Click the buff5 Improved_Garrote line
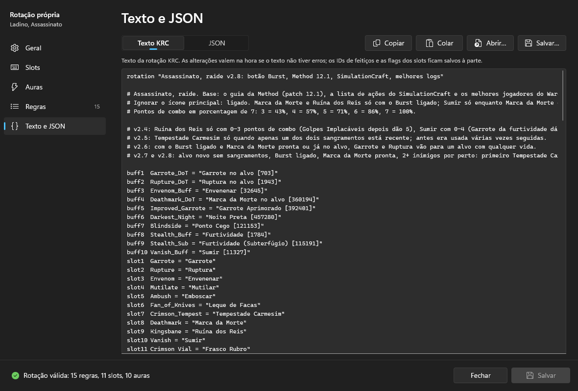This screenshot has height=391, width=578. click(x=221, y=208)
